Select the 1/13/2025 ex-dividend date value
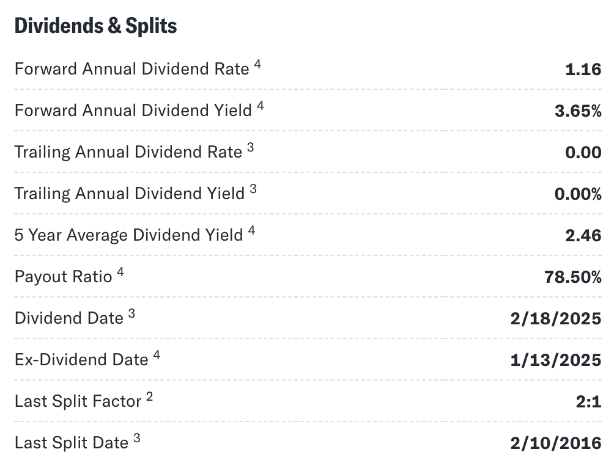Viewport: 614px width, 463px height. [556, 360]
